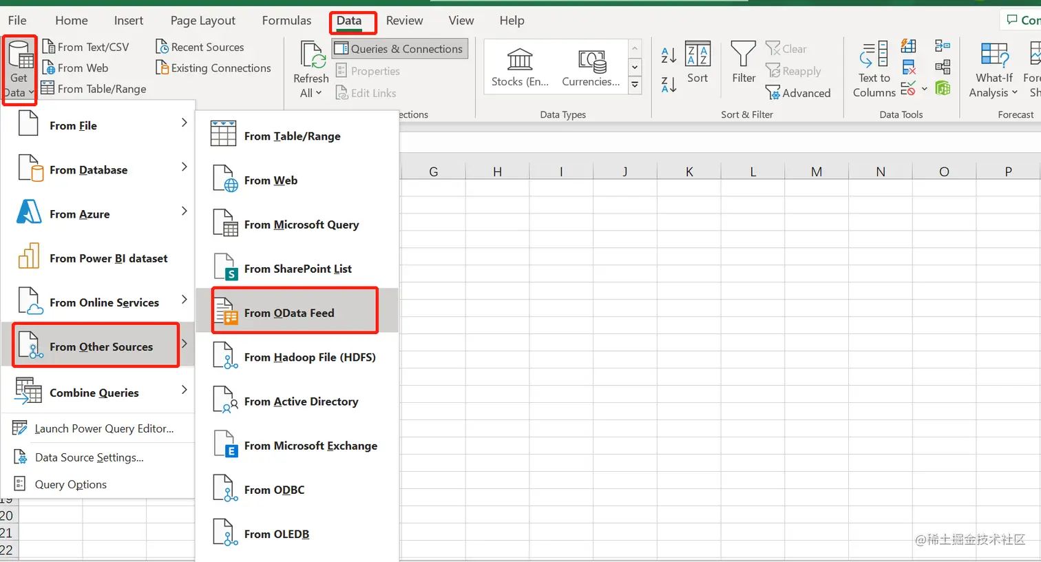
Task: Select From Active Directory
Action: click(297, 402)
